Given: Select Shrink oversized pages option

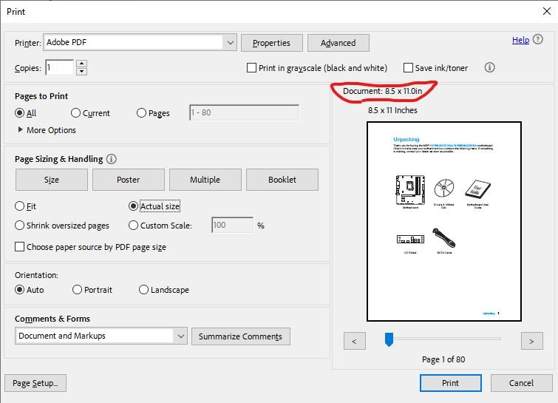Looking at the screenshot, I should pos(19,226).
